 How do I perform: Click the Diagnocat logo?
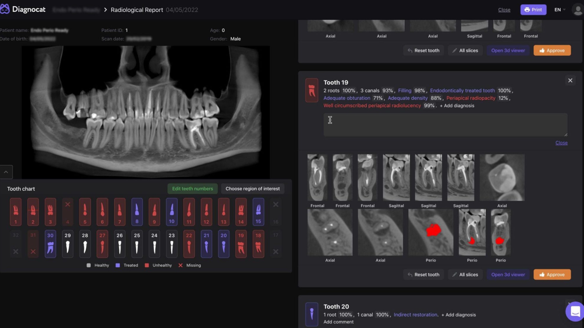[x=23, y=9]
